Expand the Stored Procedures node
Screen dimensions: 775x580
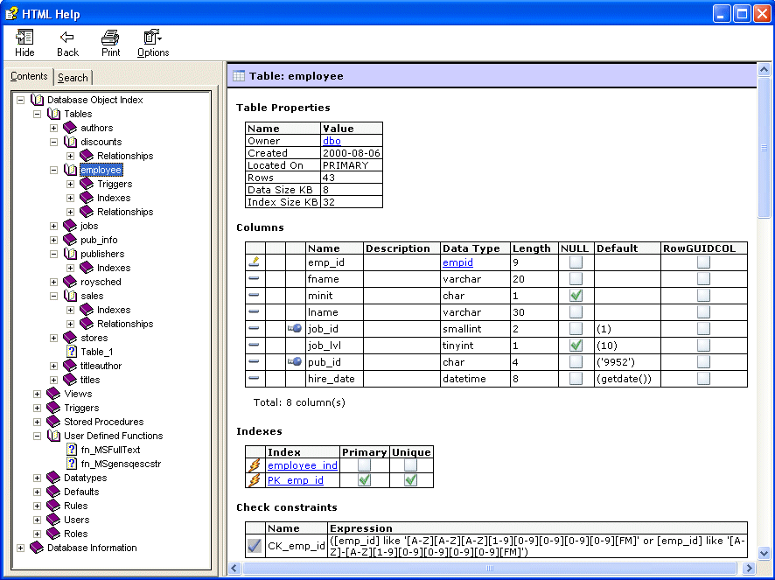37,422
